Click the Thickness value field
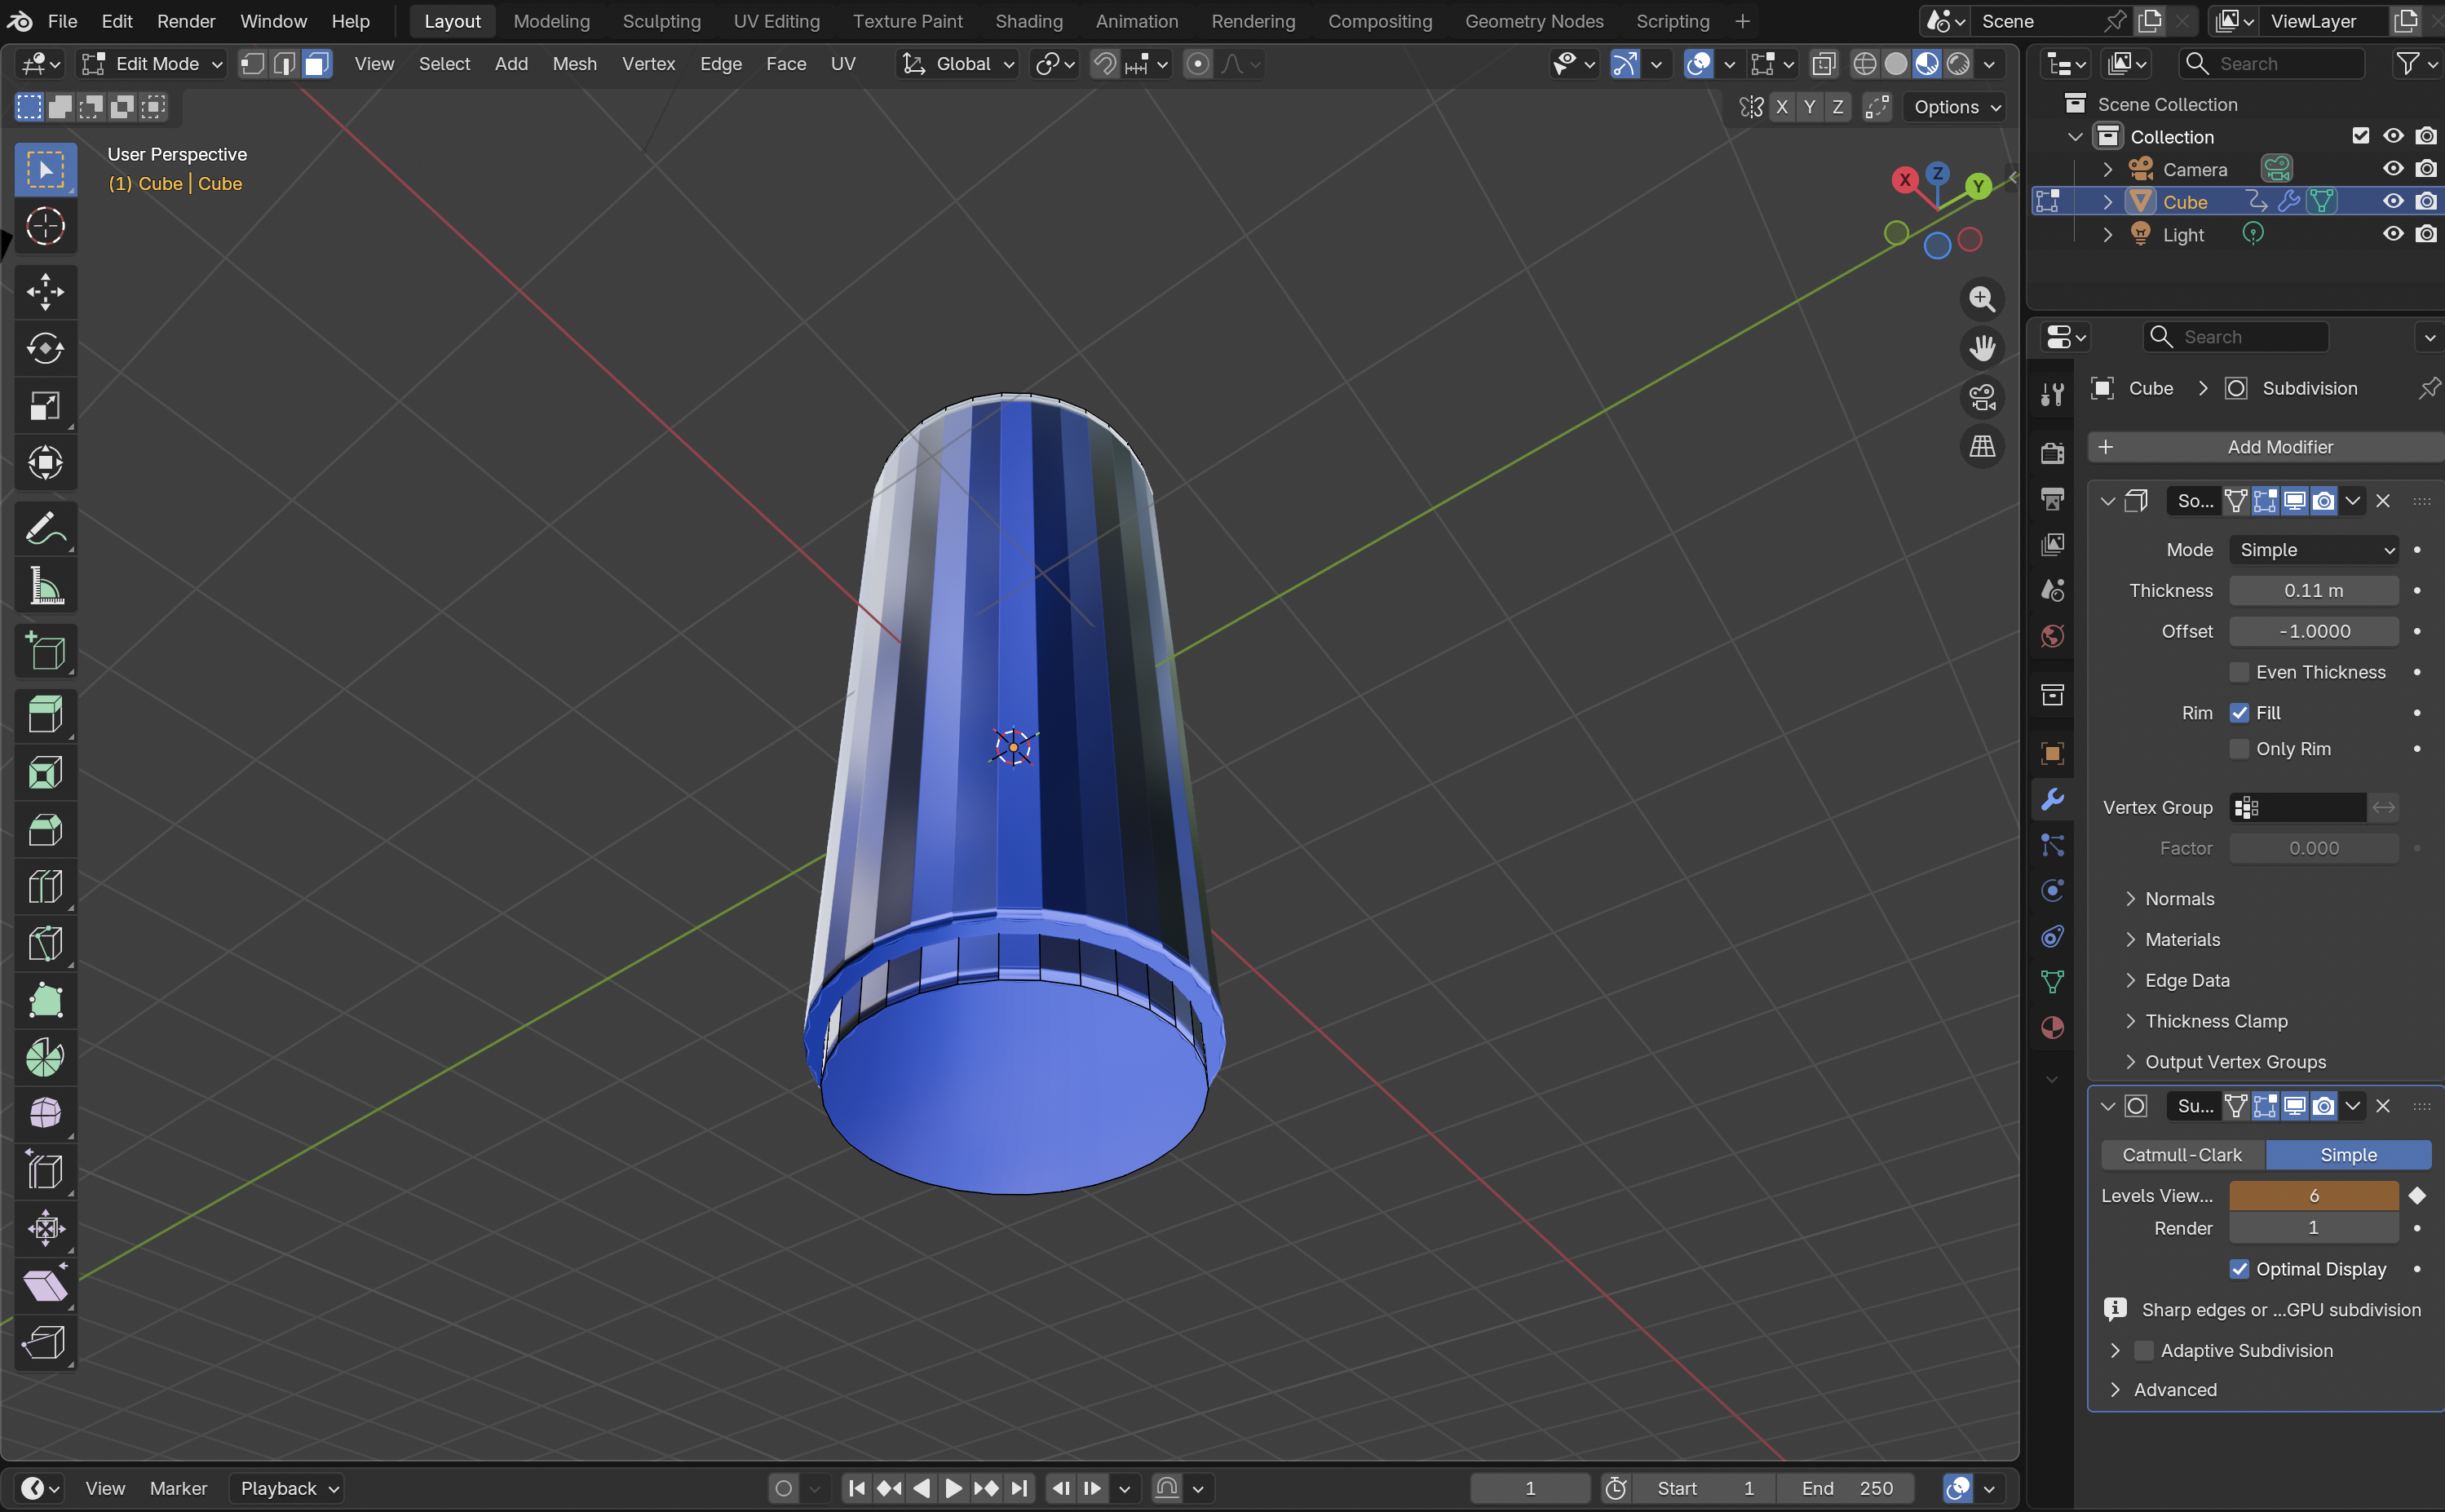Viewport: 2445px width, 1512px height. coord(2312,591)
